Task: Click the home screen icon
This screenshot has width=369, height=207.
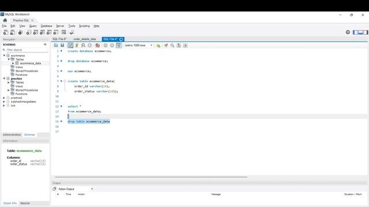Action: pos(5,20)
